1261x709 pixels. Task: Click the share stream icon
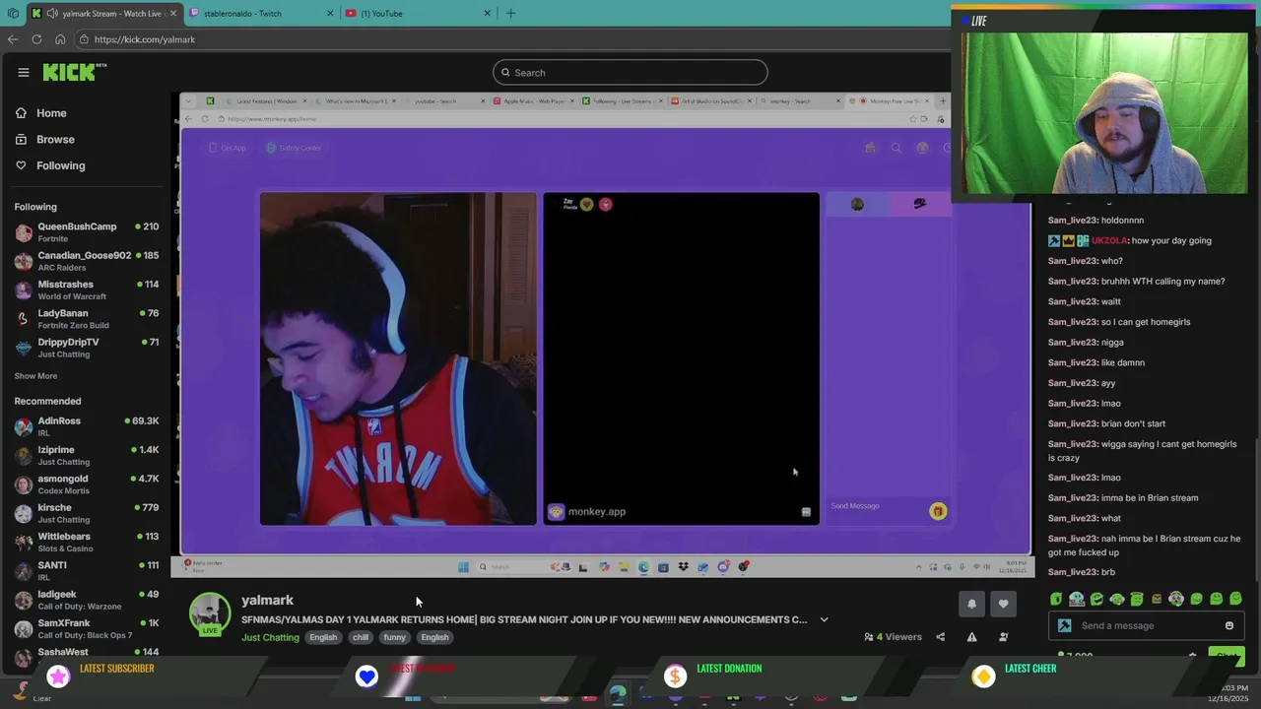coord(940,637)
